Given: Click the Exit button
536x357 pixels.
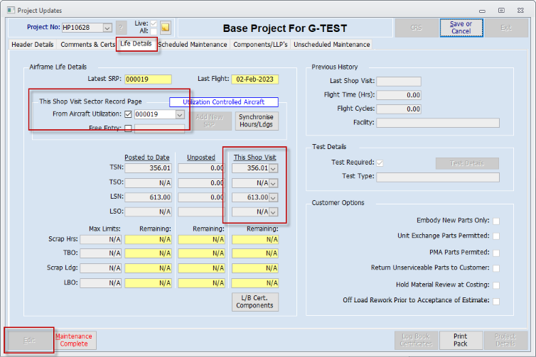Looking at the screenshot, I should pos(506,28).
